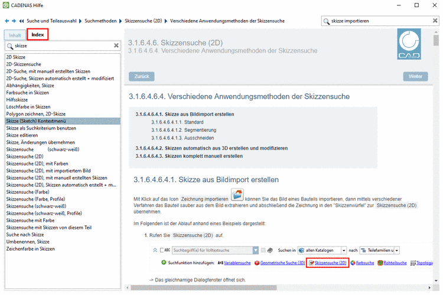Open TOC entry 'Skizze aus Bildimport erstellen'
Screen dimensions: 443x295
(185, 114)
